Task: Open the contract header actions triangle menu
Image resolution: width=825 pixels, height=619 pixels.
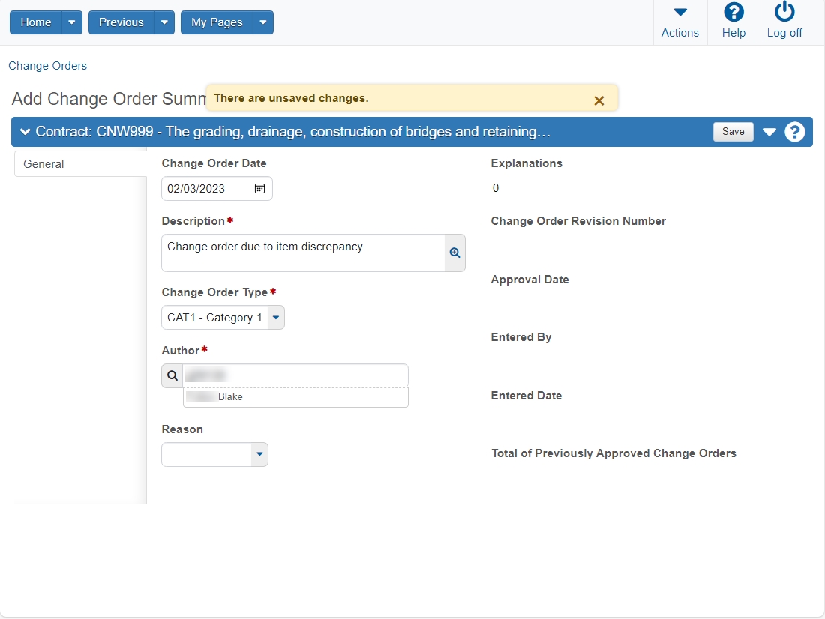Action: point(769,131)
